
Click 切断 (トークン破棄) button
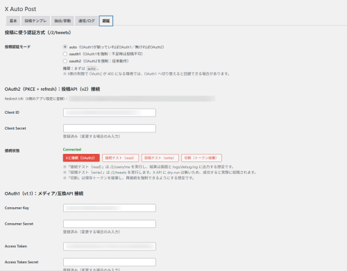click(201, 158)
